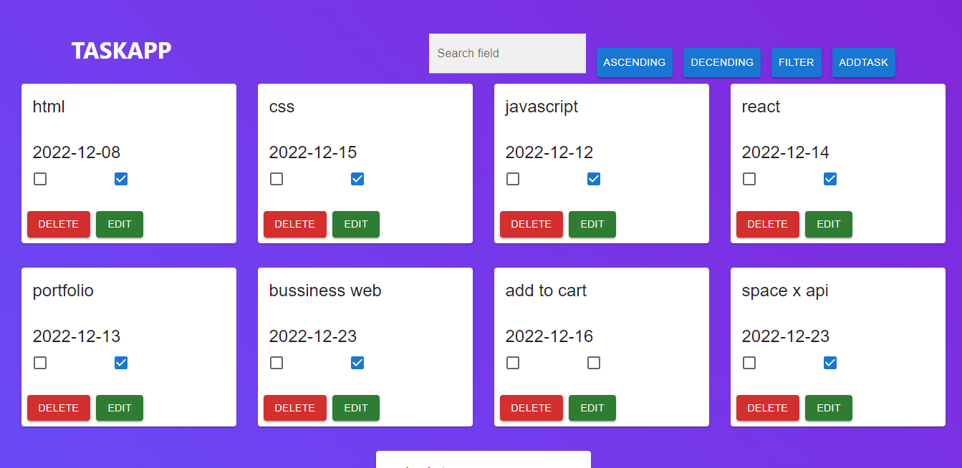Screen dimensions: 962x468
Task: Uncheck the checked box on css card
Action: [x=357, y=179]
